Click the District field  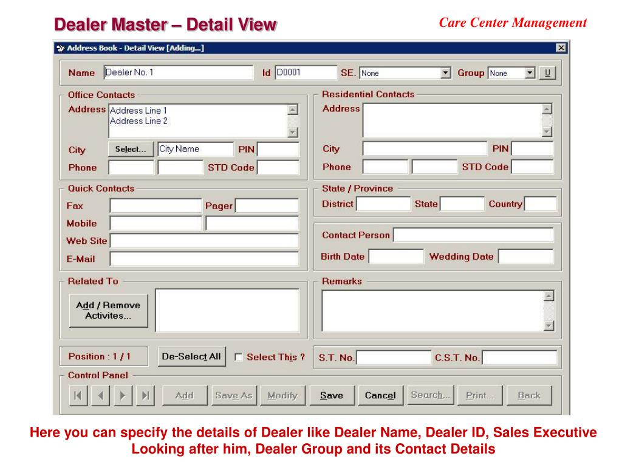(x=383, y=204)
